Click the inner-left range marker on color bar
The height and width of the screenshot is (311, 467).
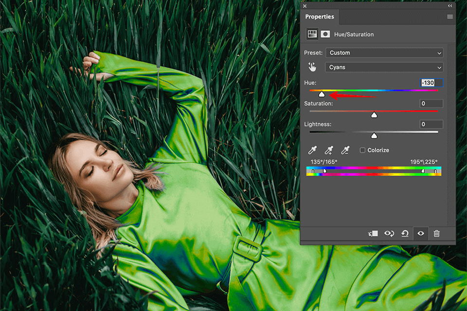(x=324, y=171)
